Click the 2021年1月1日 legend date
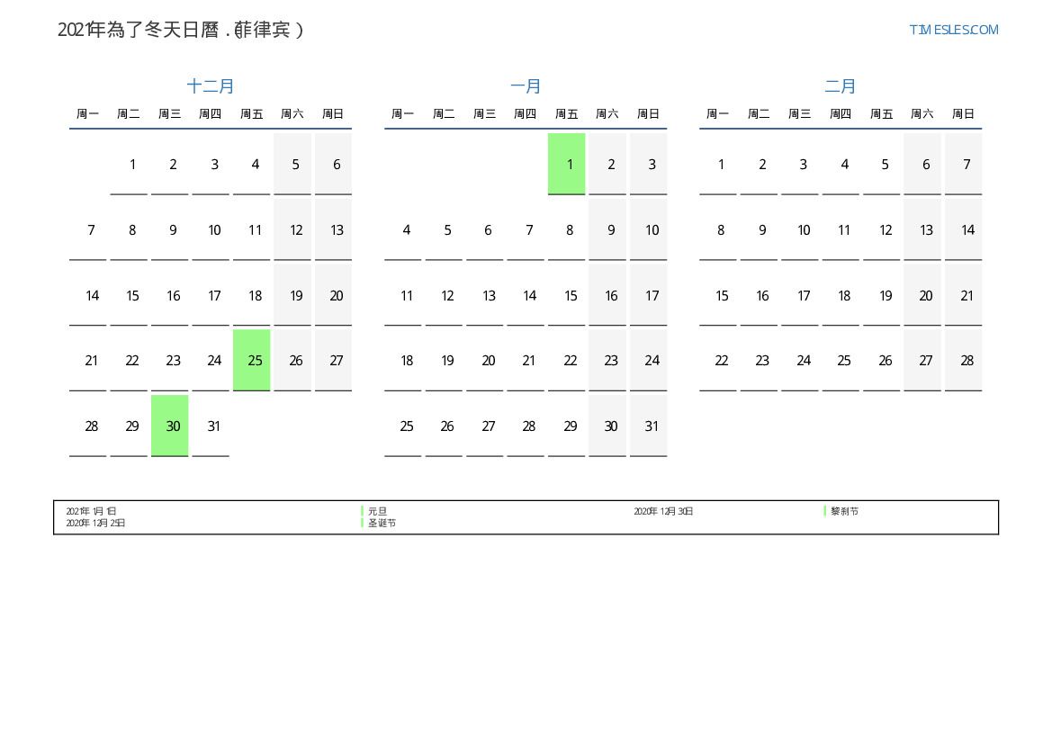The width and height of the screenshot is (1052, 744). coord(91,511)
